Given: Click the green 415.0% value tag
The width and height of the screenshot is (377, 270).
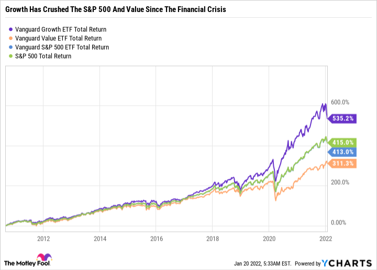Looking at the screenshot, I should point(343,142).
